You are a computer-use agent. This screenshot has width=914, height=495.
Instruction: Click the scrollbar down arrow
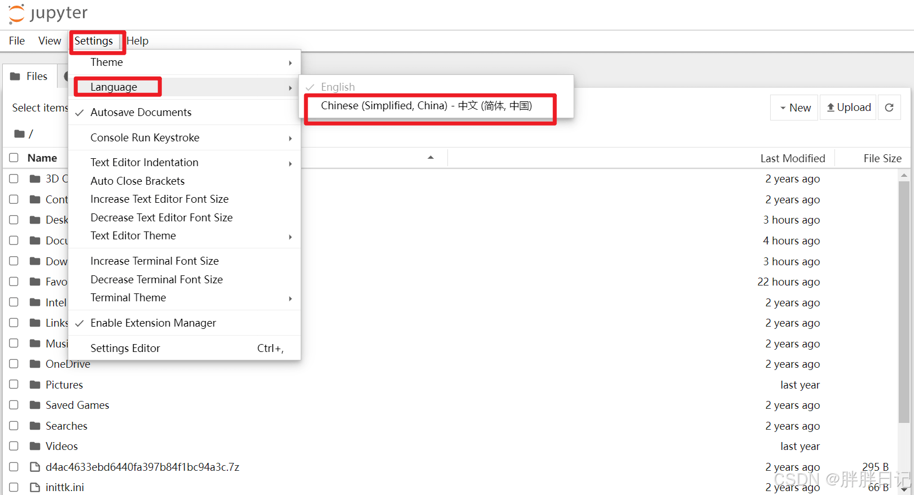coord(904,489)
